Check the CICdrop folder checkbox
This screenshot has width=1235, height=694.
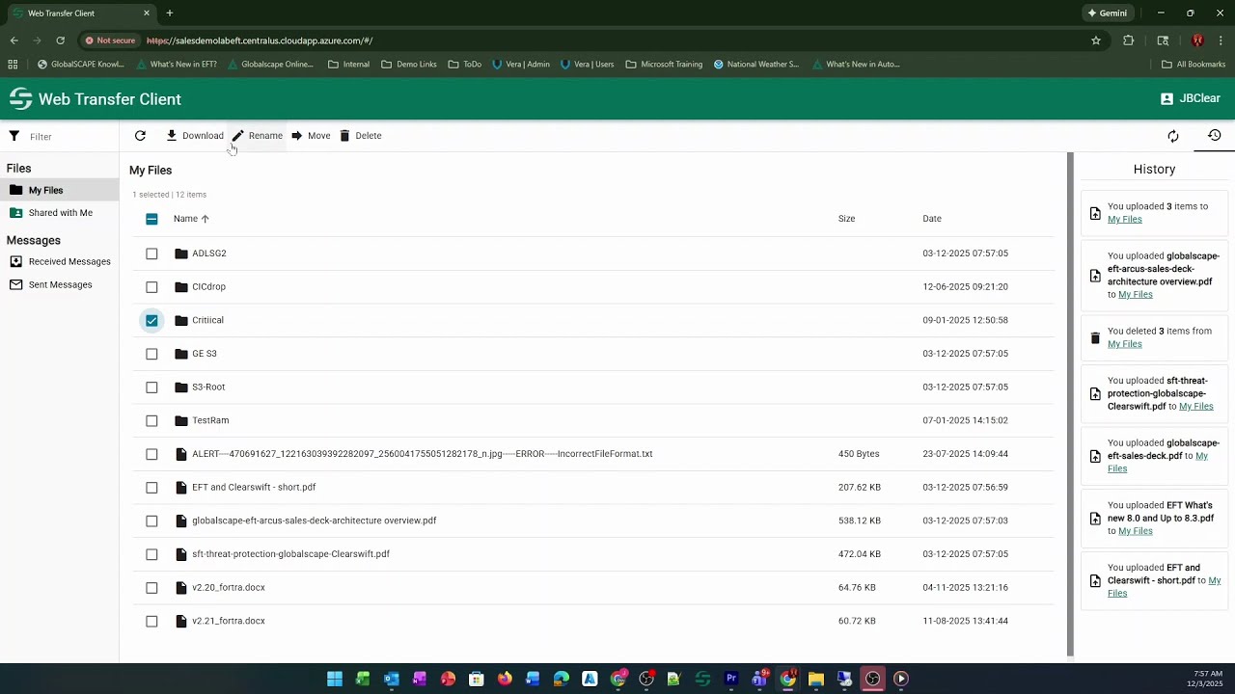(x=151, y=287)
